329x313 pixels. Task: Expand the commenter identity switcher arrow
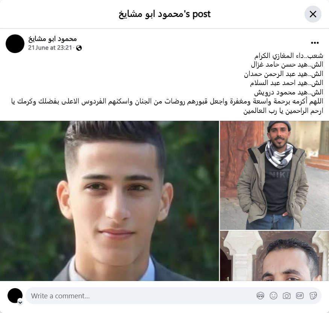20,302
